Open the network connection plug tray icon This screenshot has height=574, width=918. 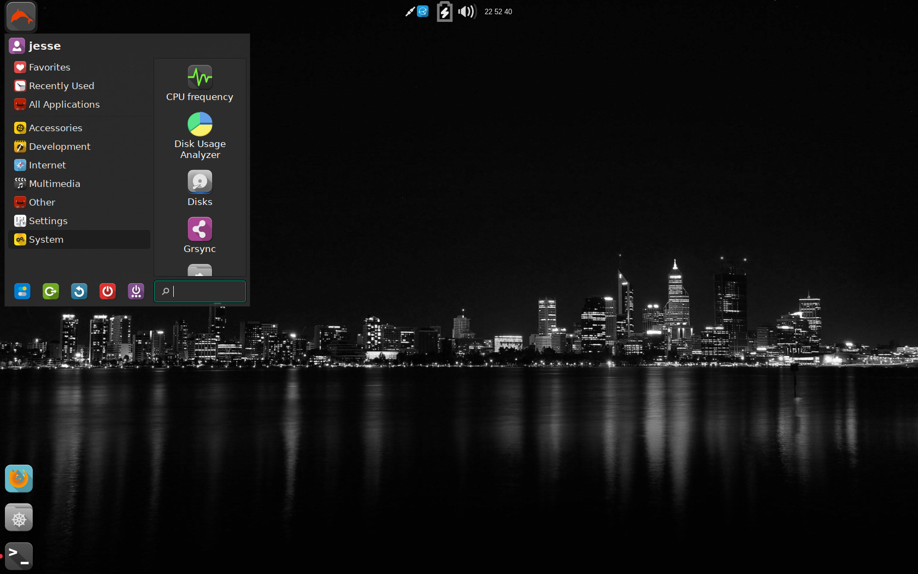[410, 11]
